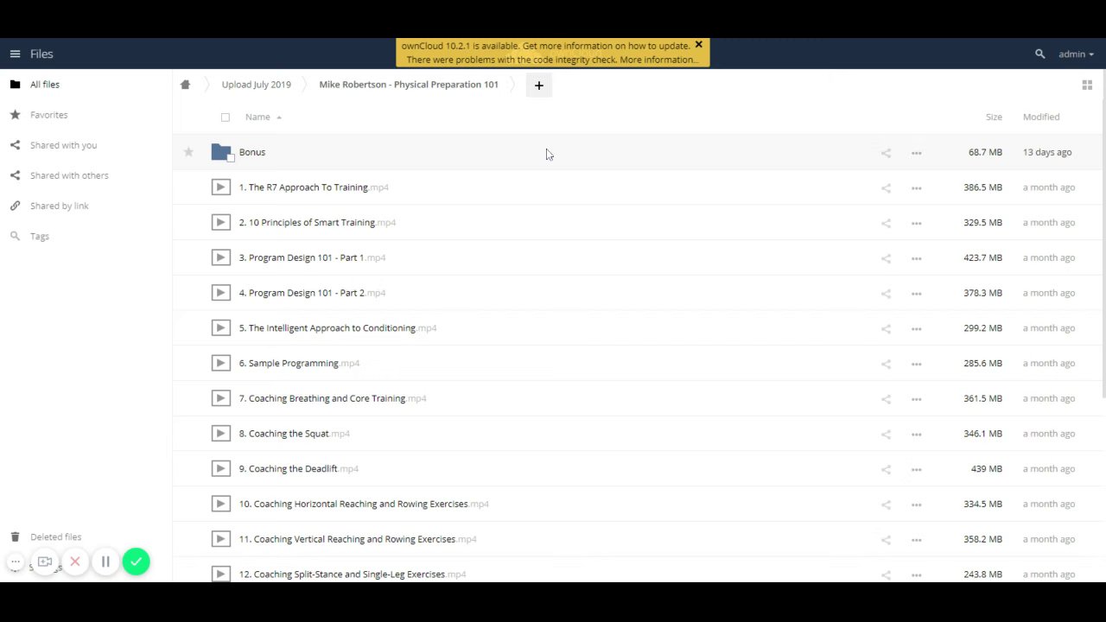The image size is (1106, 622).
Task: Share The R7 Approach To Training file
Action: click(x=886, y=188)
